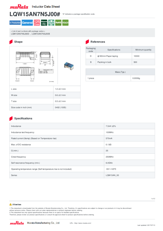Click the T size value 0.5 ±0.1mm
Image resolution: width=163 pixels, height=231 pixels.
tap(60, 101)
